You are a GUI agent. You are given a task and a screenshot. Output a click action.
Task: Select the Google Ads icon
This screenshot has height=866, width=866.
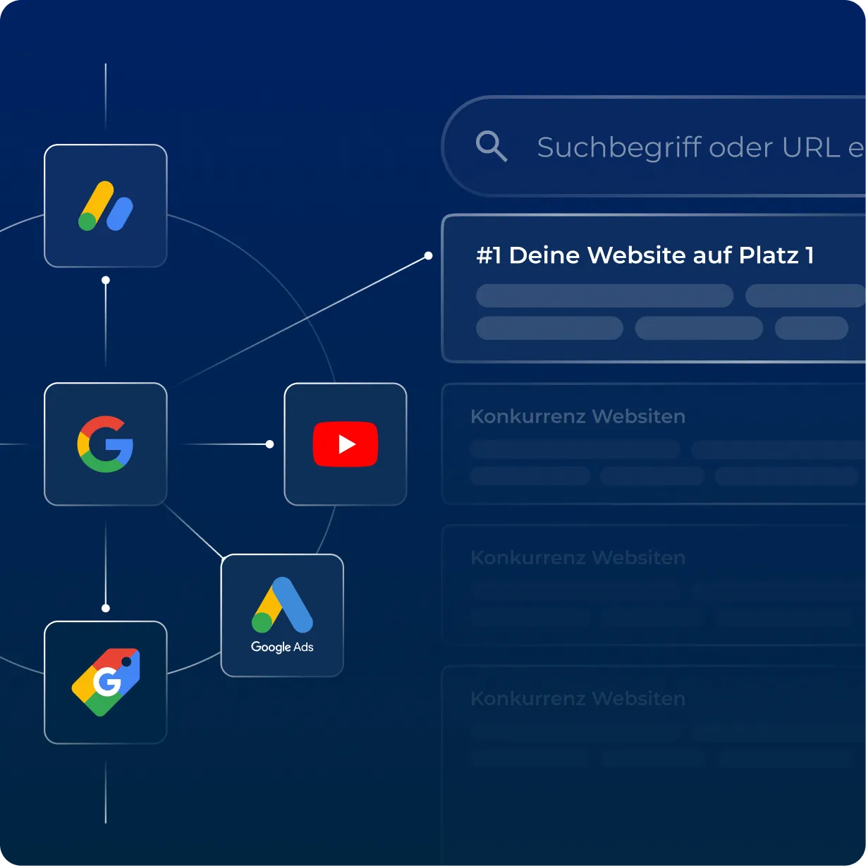pyautogui.click(x=281, y=604)
